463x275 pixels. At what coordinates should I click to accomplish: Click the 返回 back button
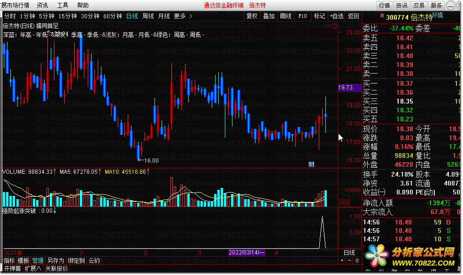point(354,16)
